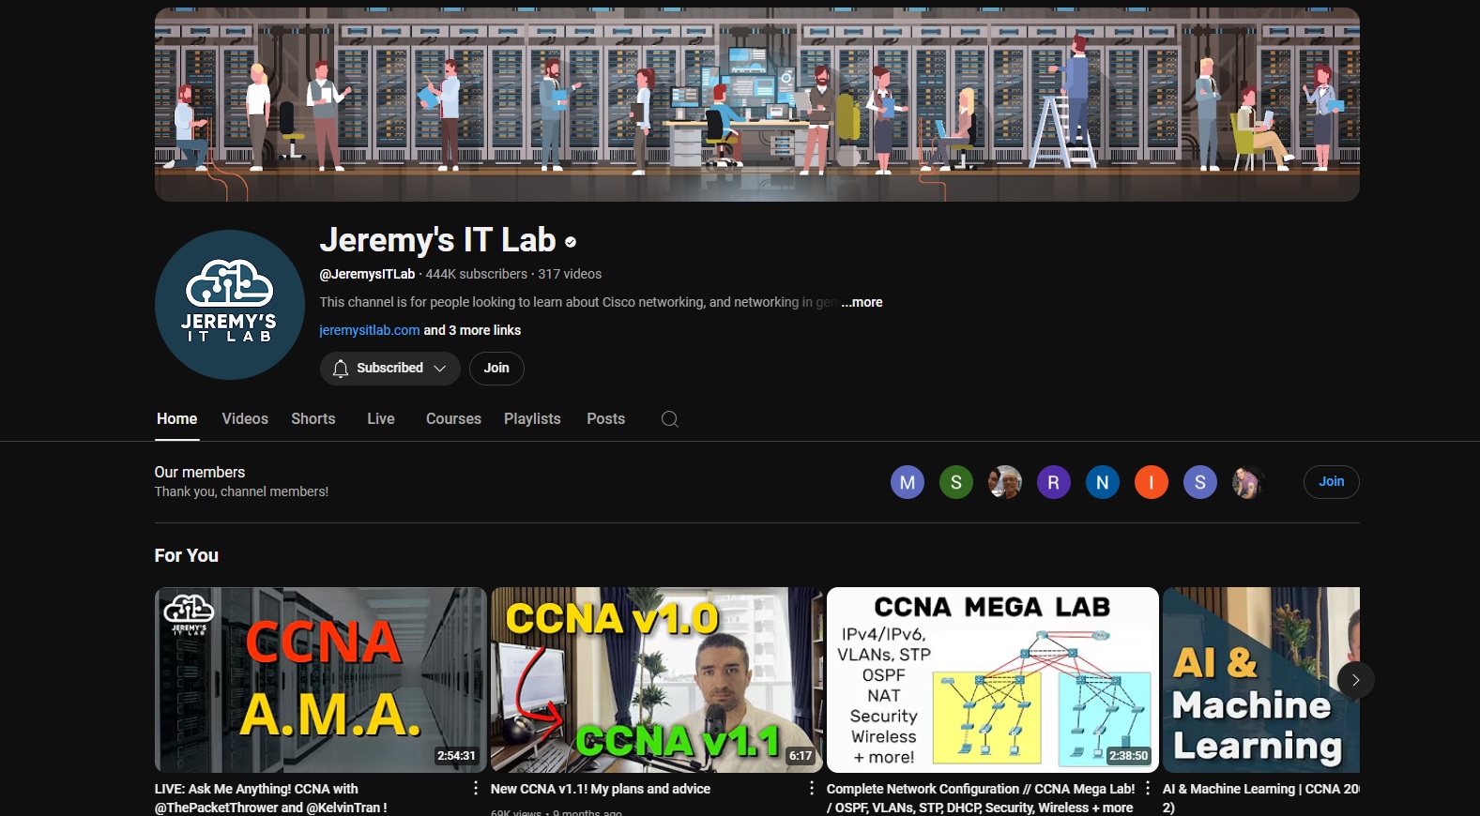This screenshot has width=1480, height=816.
Task: Click the last member photo avatar near Join
Action: point(1249,482)
